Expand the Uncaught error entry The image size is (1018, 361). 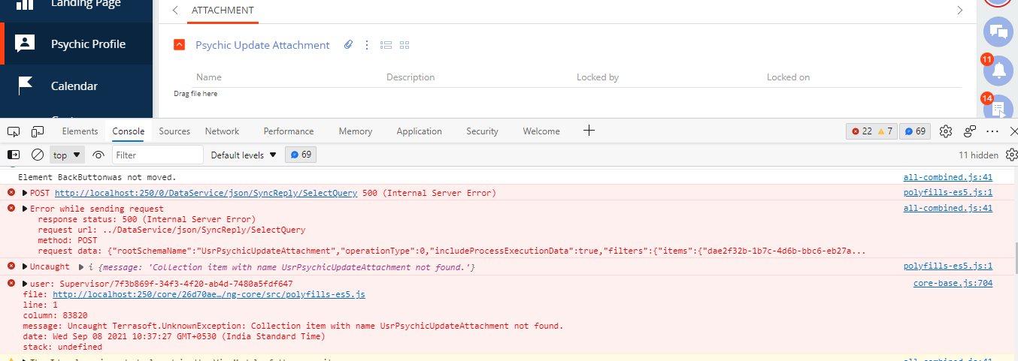(x=25, y=266)
